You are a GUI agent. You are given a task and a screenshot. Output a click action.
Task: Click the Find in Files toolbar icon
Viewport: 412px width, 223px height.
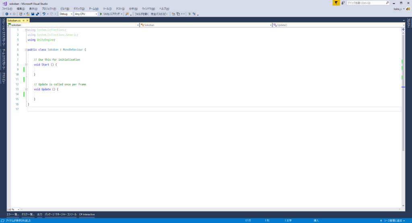pyautogui.click(x=127, y=14)
